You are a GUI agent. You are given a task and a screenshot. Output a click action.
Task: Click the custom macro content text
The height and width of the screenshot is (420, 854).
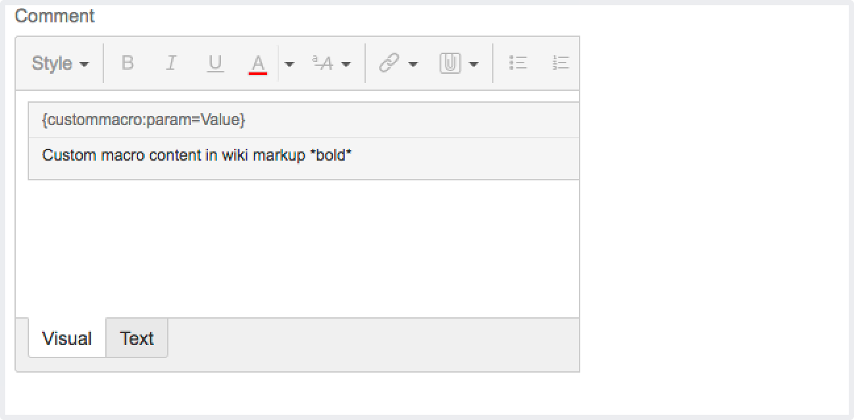coord(197,155)
